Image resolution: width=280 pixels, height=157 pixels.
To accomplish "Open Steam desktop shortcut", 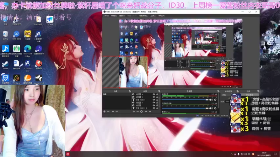I will [5, 65].
